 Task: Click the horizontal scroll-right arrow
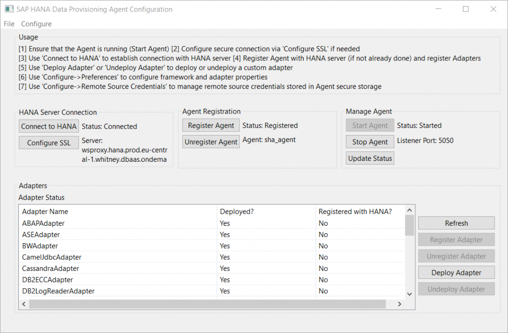pos(399,304)
